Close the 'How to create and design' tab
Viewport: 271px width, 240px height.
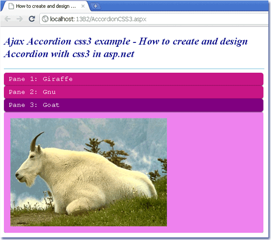coord(83,6)
